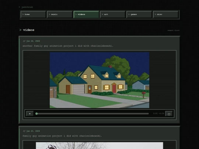Open the home tab
Screen dimensions: 199x149
click(x=33, y=14)
